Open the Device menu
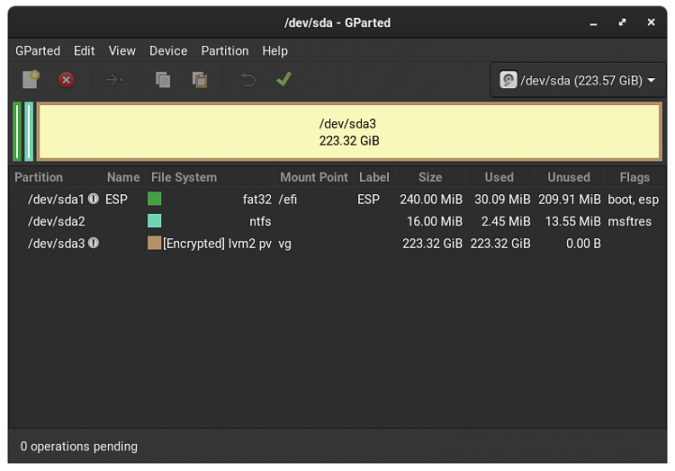675x471 pixels. [x=168, y=51]
